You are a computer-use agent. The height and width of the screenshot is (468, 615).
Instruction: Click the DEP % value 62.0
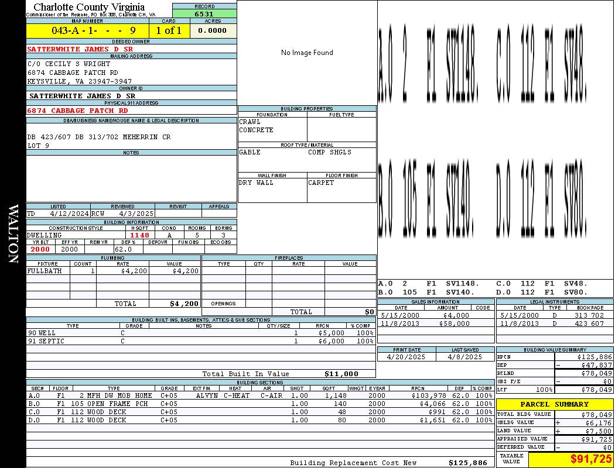tap(123, 249)
